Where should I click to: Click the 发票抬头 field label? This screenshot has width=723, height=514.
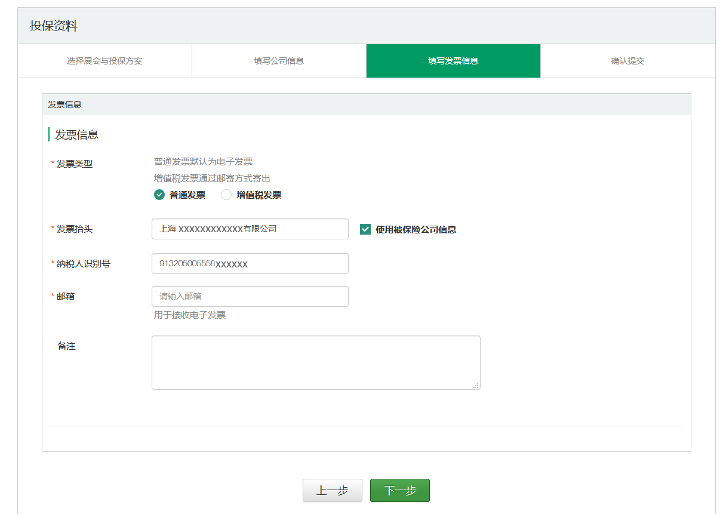coord(75,229)
